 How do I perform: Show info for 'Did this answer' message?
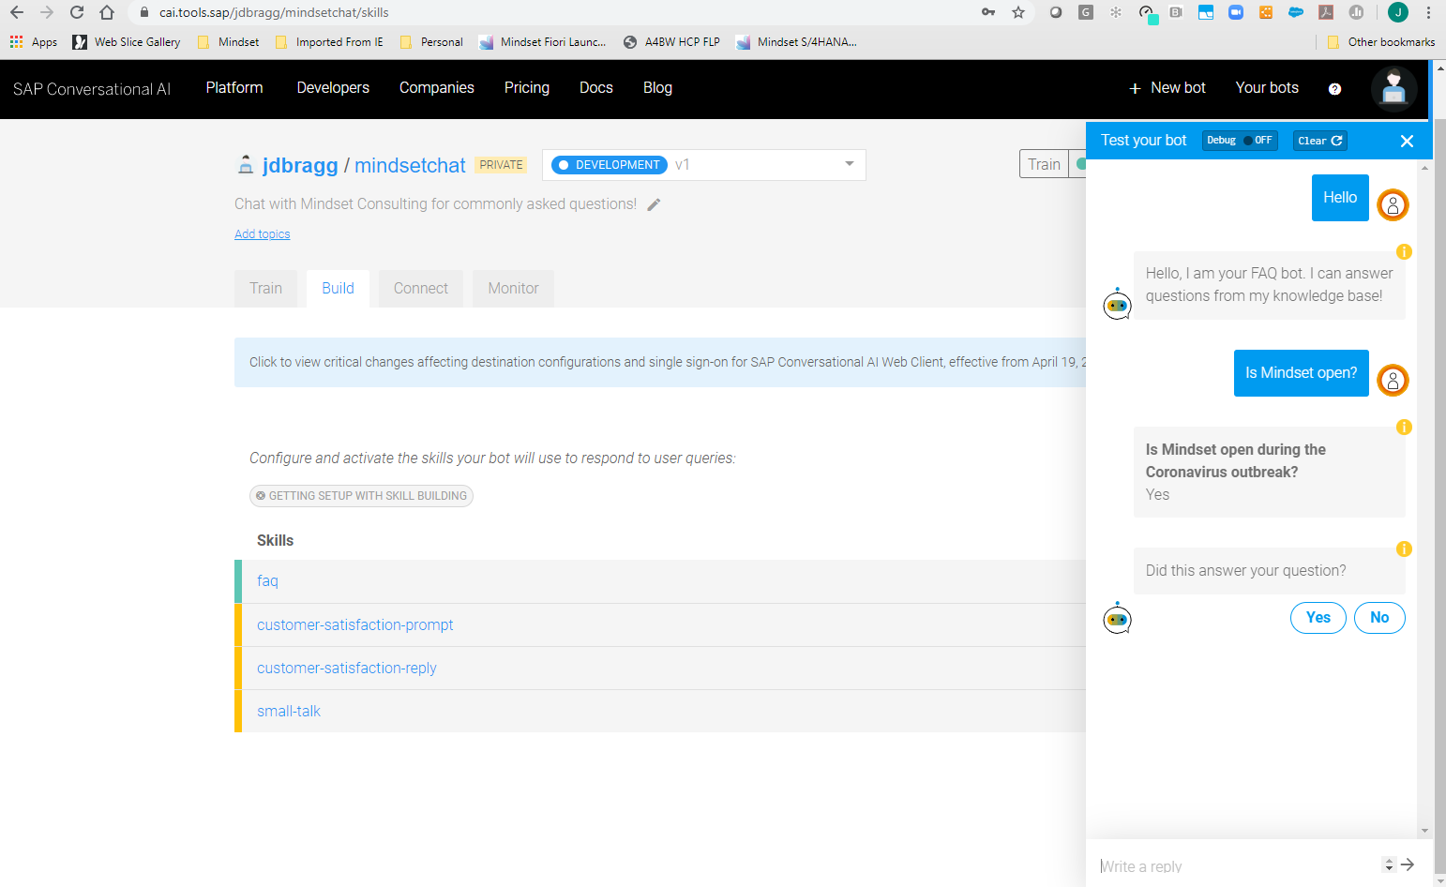[x=1404, y=549]
